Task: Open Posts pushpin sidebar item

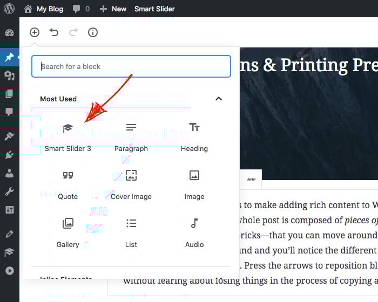Action: 9,57
